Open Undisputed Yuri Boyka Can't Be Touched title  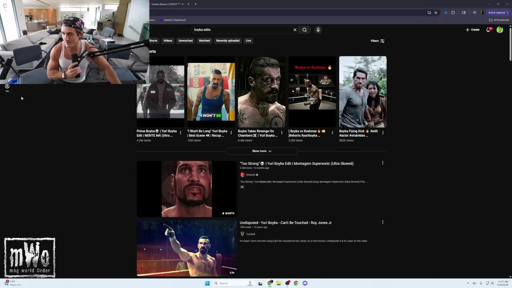click(x=286, y=223)
